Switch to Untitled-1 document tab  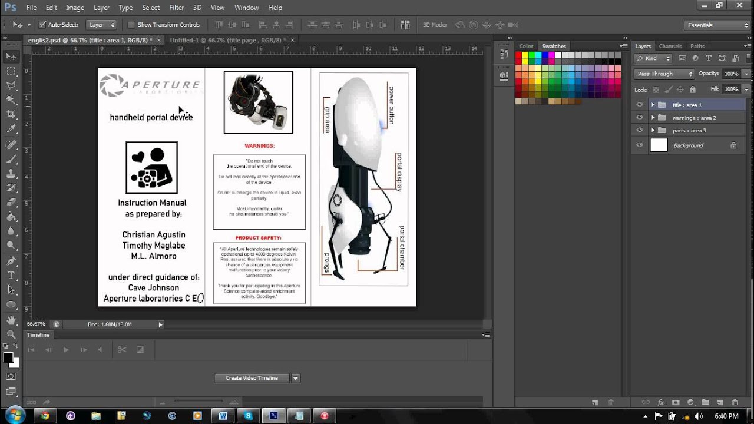[227, 40]
